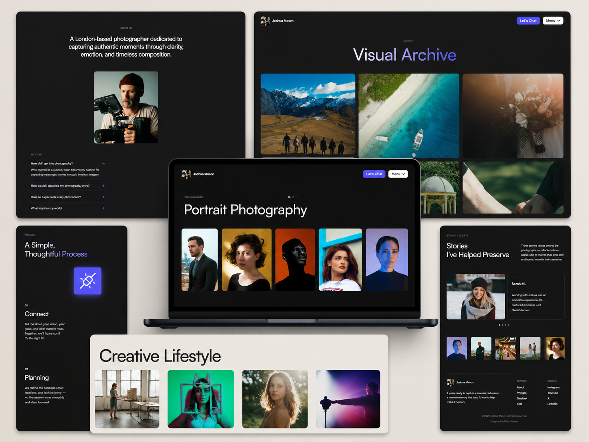Viewport: 589px width, 442px height.
Task: Select the wedding couple thumbnail
Action: coord(530,348)
